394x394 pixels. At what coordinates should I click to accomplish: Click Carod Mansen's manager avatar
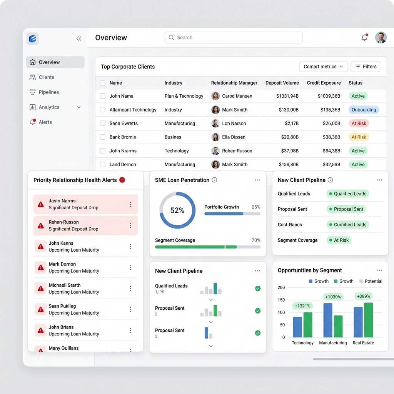click(x=215, y=96)
